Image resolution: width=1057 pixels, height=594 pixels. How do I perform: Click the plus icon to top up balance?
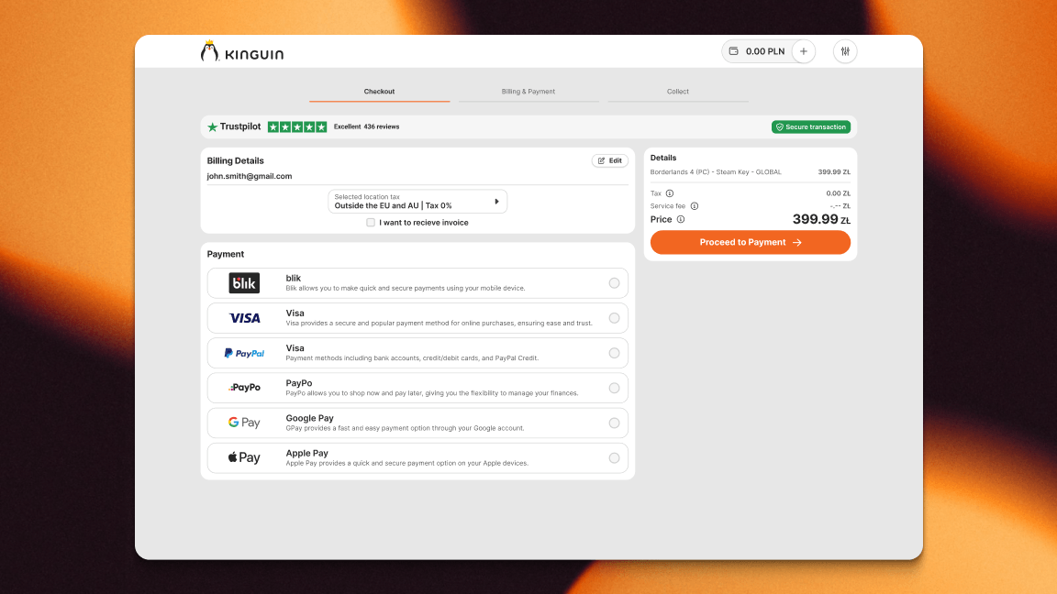[x=803, y=51]
